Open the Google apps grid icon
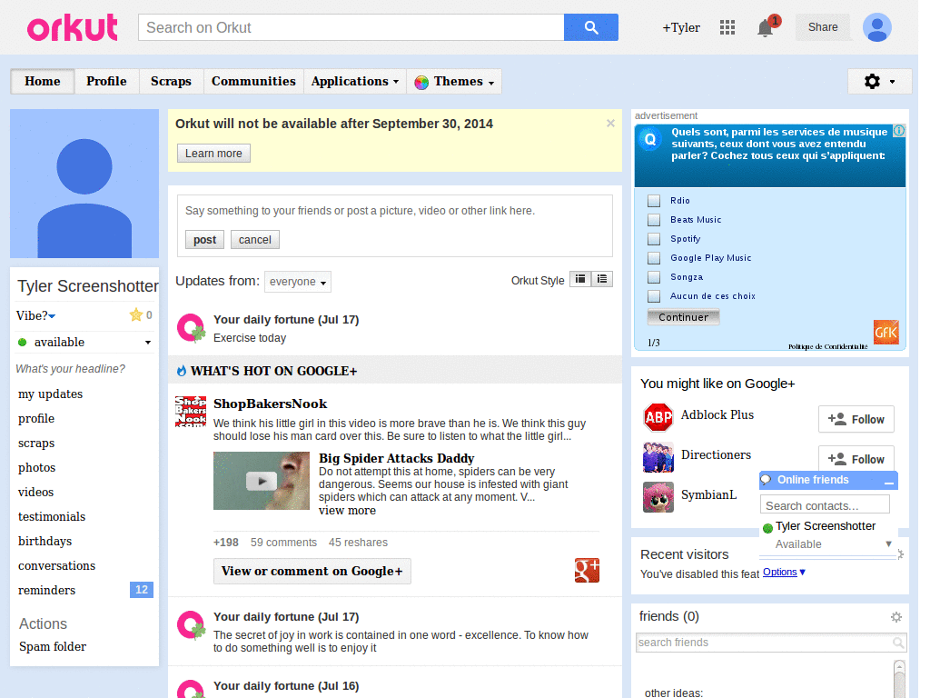 point(727,27)
